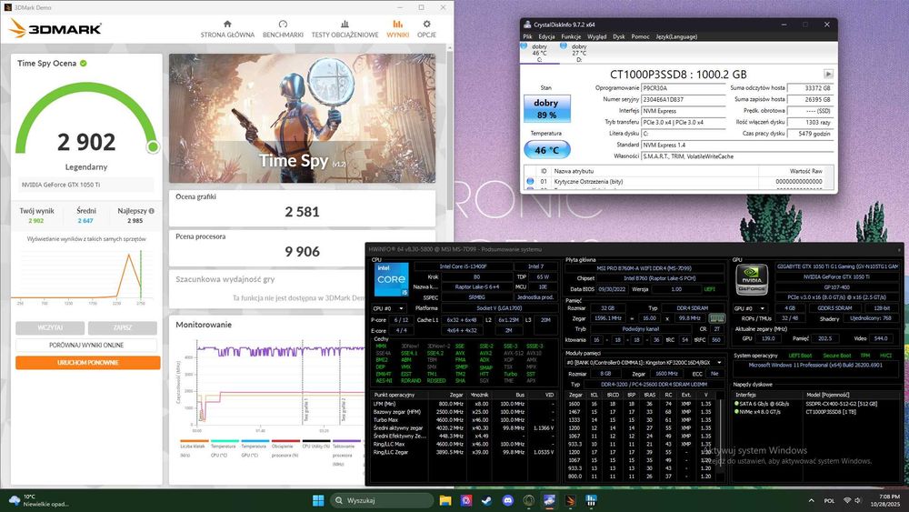Image resolution: width=909 pixels, height=512 pixels.
Task: Switch to Benchmarki tab in 3DMark
Action: pyautogui.click(x=283, y=30)
